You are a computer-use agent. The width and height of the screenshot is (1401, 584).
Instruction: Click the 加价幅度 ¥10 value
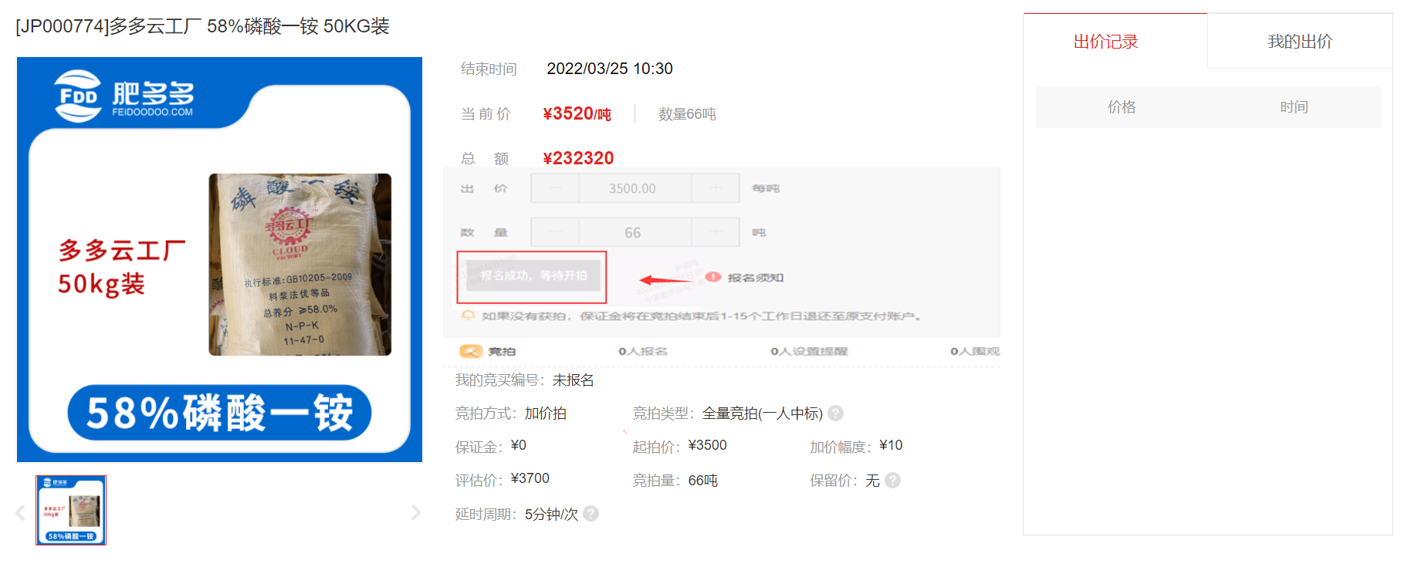[x=891, y=446]
